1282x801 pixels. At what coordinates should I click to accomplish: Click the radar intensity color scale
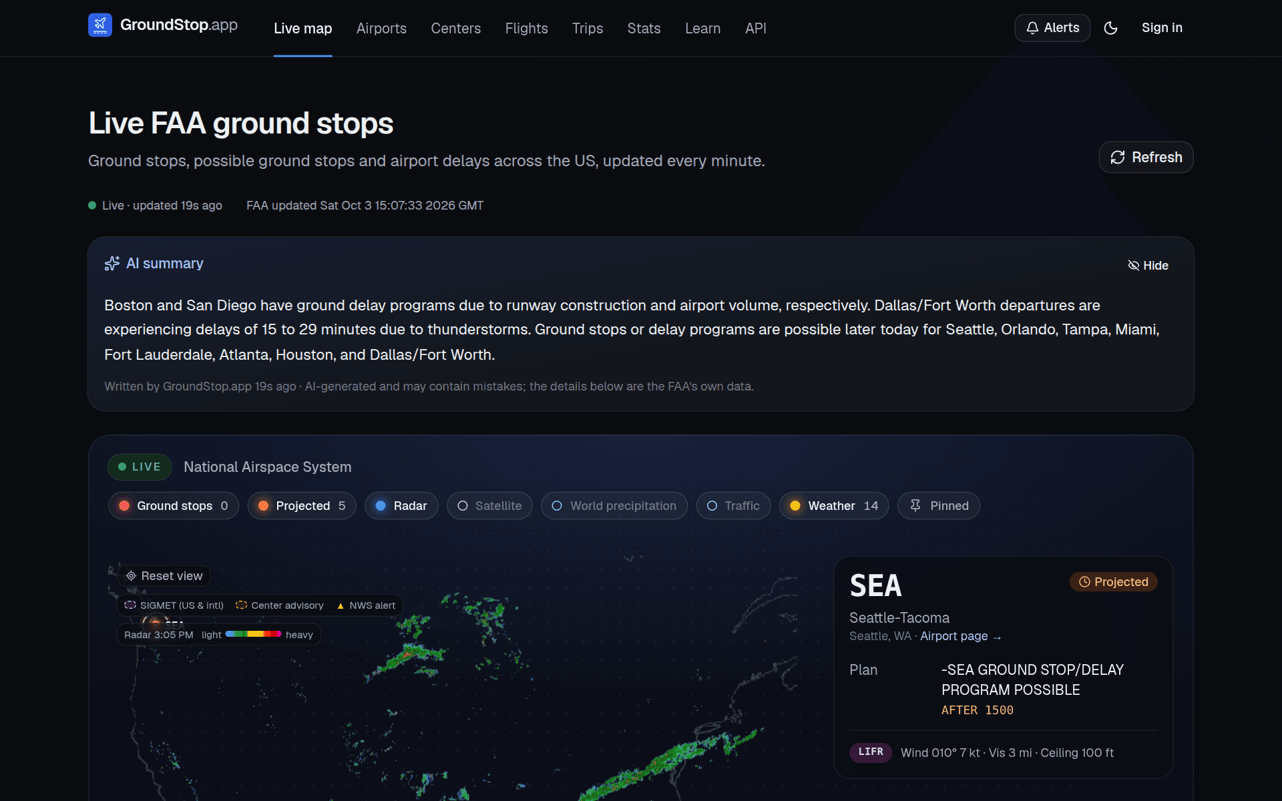253,634
